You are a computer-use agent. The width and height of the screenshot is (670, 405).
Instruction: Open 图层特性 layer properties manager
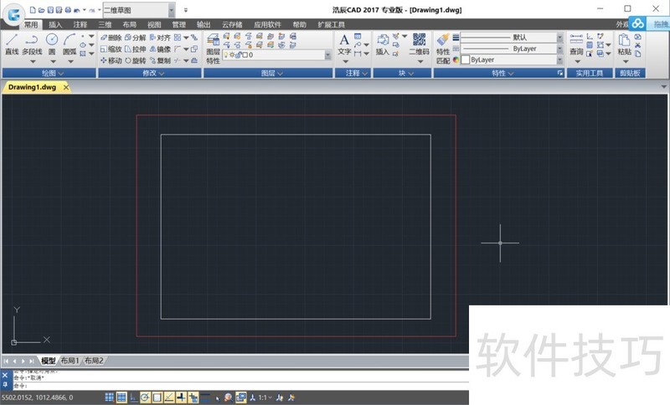pyautogui.click(x=213, y=49)
